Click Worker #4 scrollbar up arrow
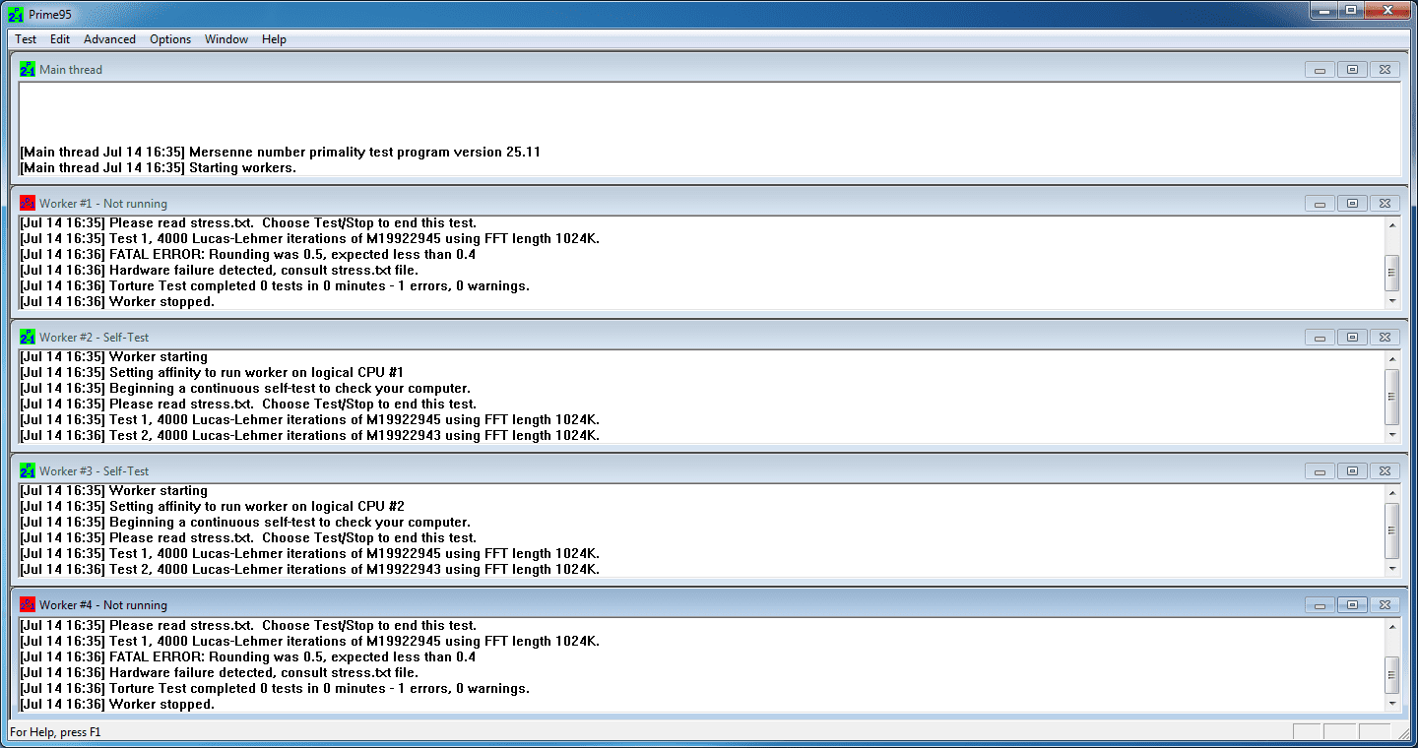1418x748 pixels. (1391, 627)
